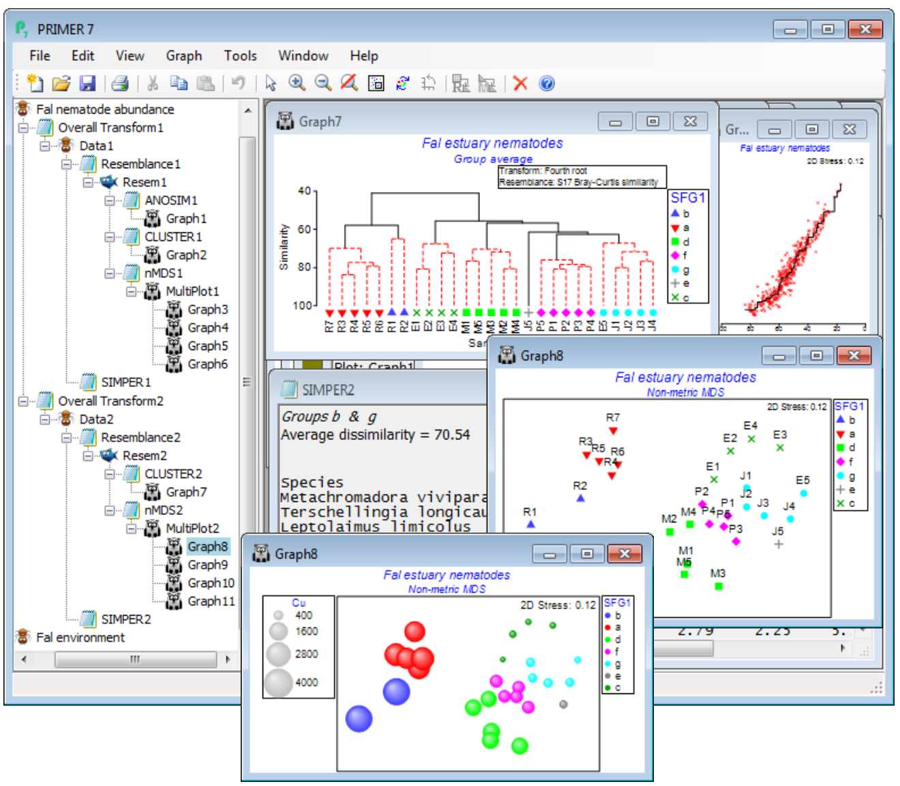Screen dimensions: 900x786
Task: Open the Help menu
Action: tap(364, 56)
